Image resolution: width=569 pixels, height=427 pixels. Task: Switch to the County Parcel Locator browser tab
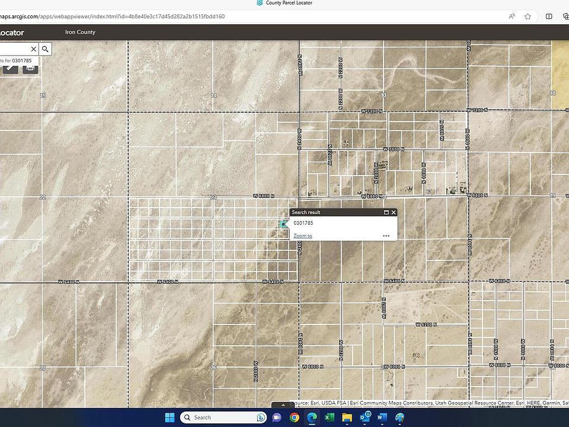pos(289,3)
